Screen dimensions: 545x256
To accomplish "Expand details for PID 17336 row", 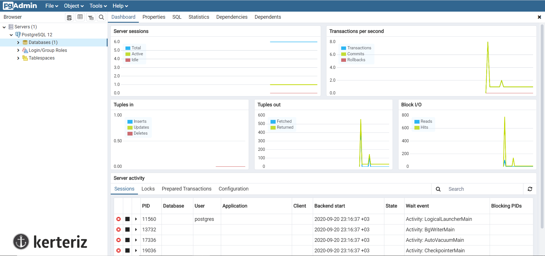I will [136, 240].
